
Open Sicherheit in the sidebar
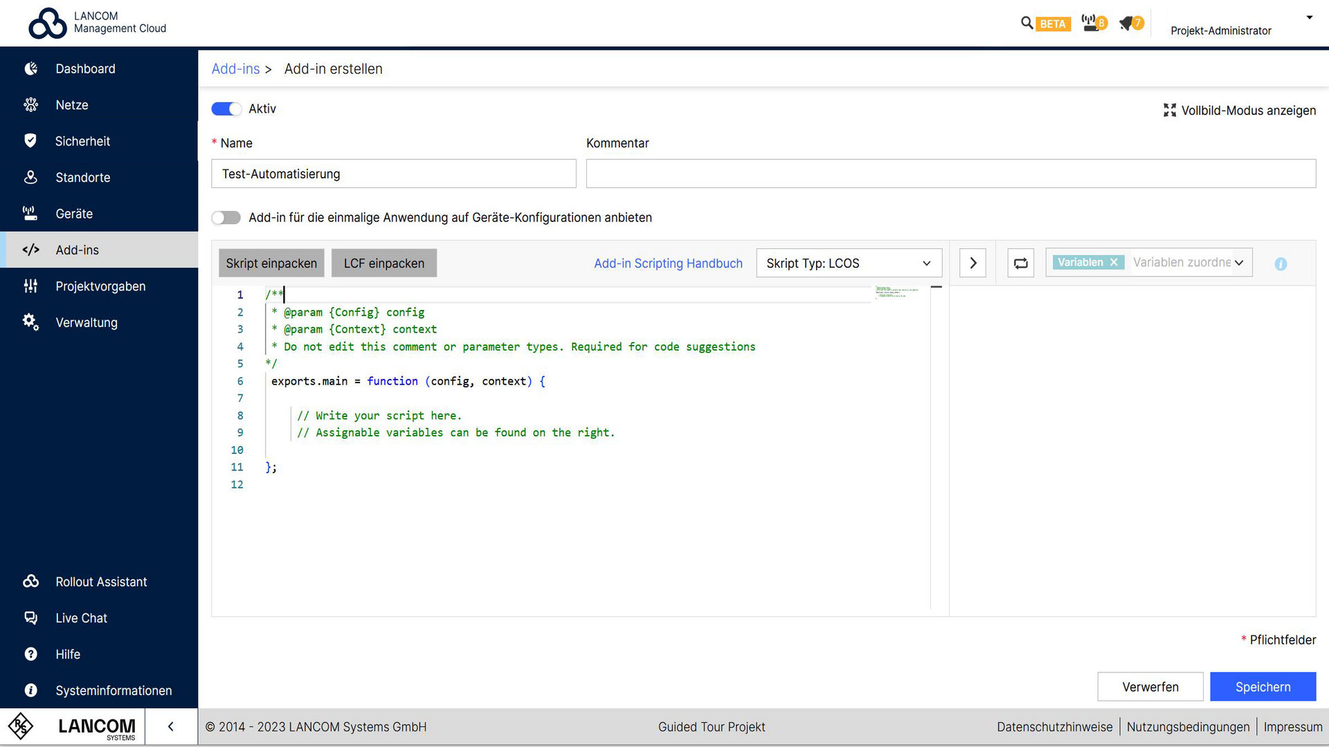point(82,141)
